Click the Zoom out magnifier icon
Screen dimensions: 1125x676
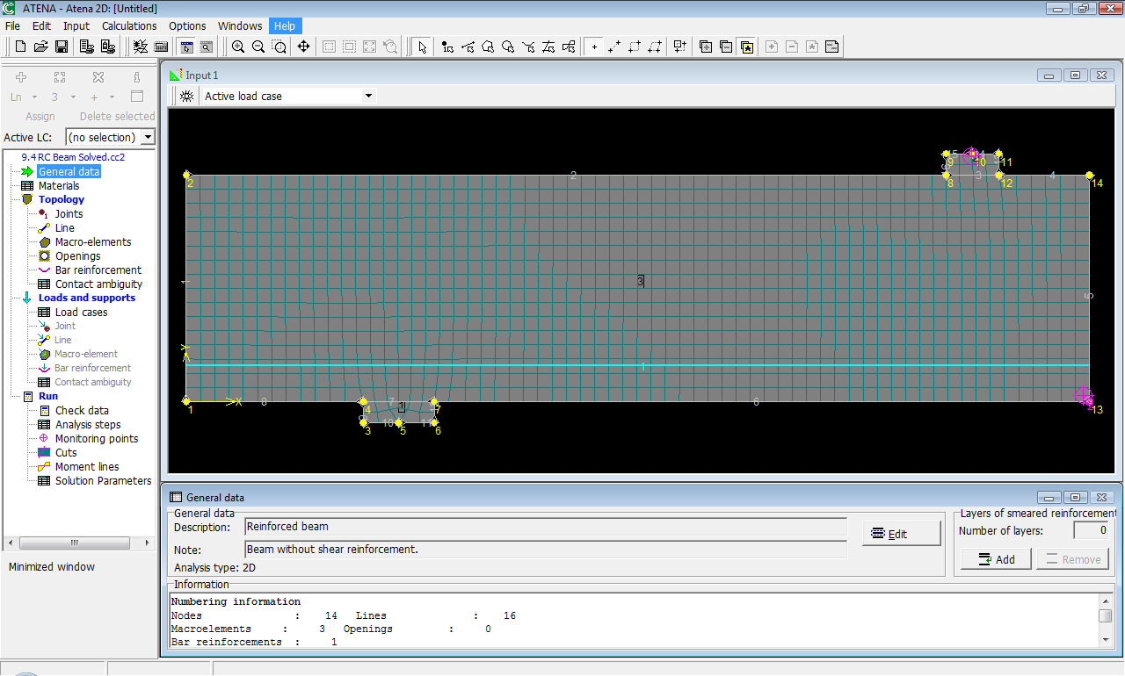[258, 47]
